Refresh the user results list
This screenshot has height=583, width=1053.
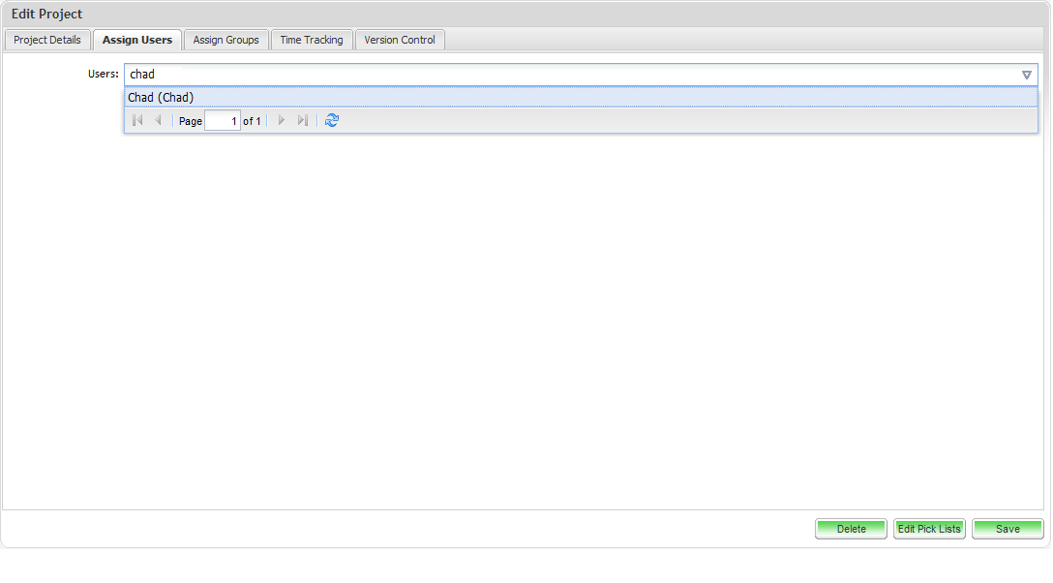pos(332,121)
